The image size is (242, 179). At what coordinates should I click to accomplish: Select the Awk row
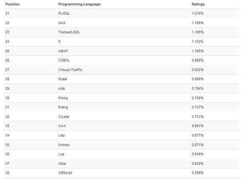121,126
